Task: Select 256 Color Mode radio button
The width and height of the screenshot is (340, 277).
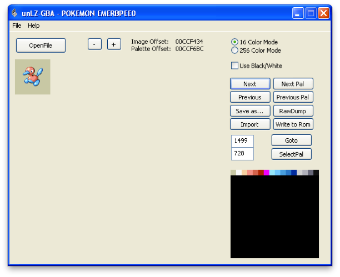Action: (x=234, y=51)
